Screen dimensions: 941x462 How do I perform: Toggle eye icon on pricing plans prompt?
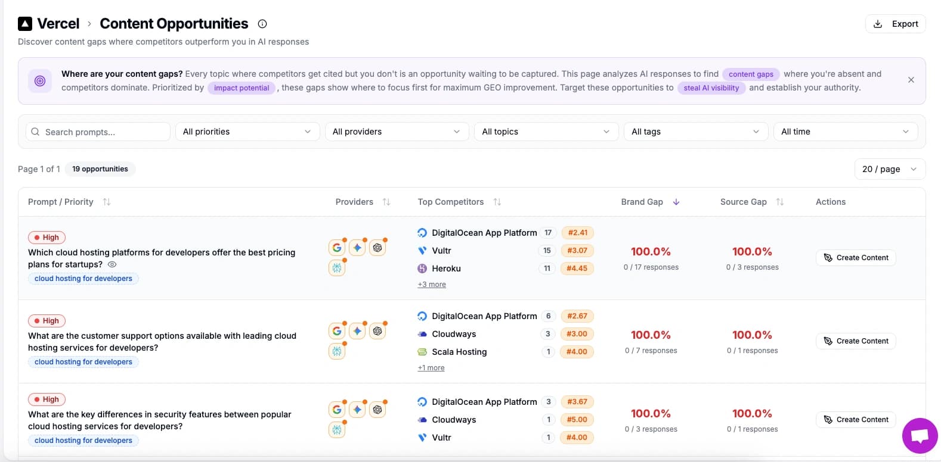(112, 264)
